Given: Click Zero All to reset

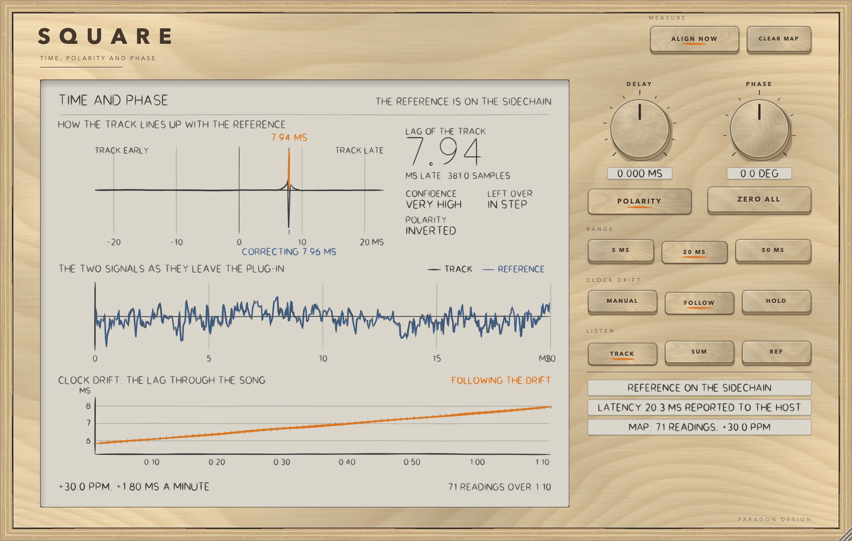Looking at the screenshot, I should pyautogui.click(x=759, y=200).
